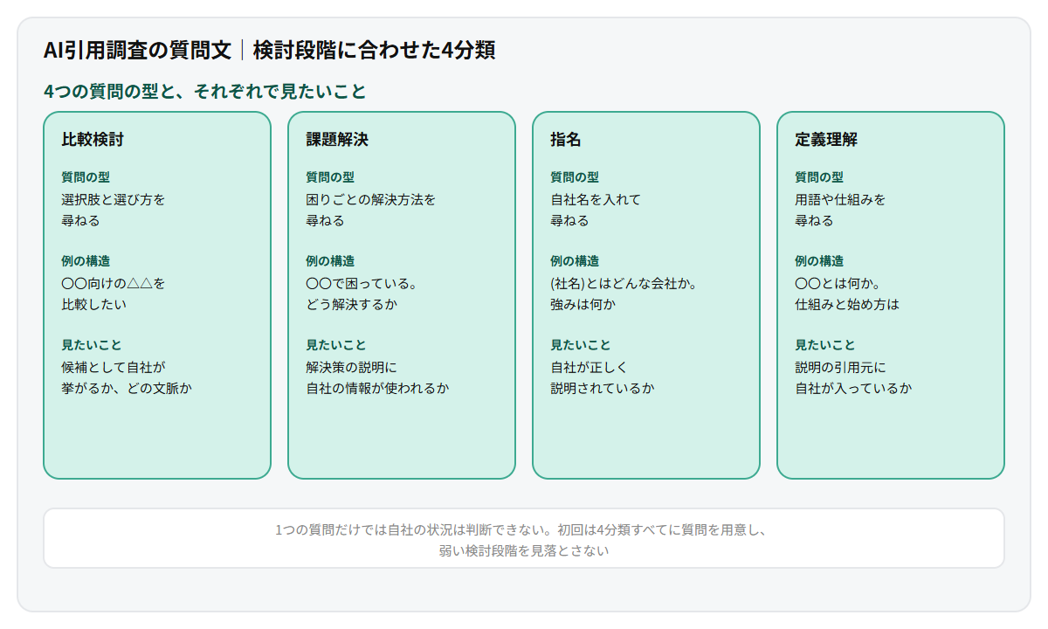Click "例の構造" label in 定義理解 card
1048x629 pixels.
(x=819, y=261)
